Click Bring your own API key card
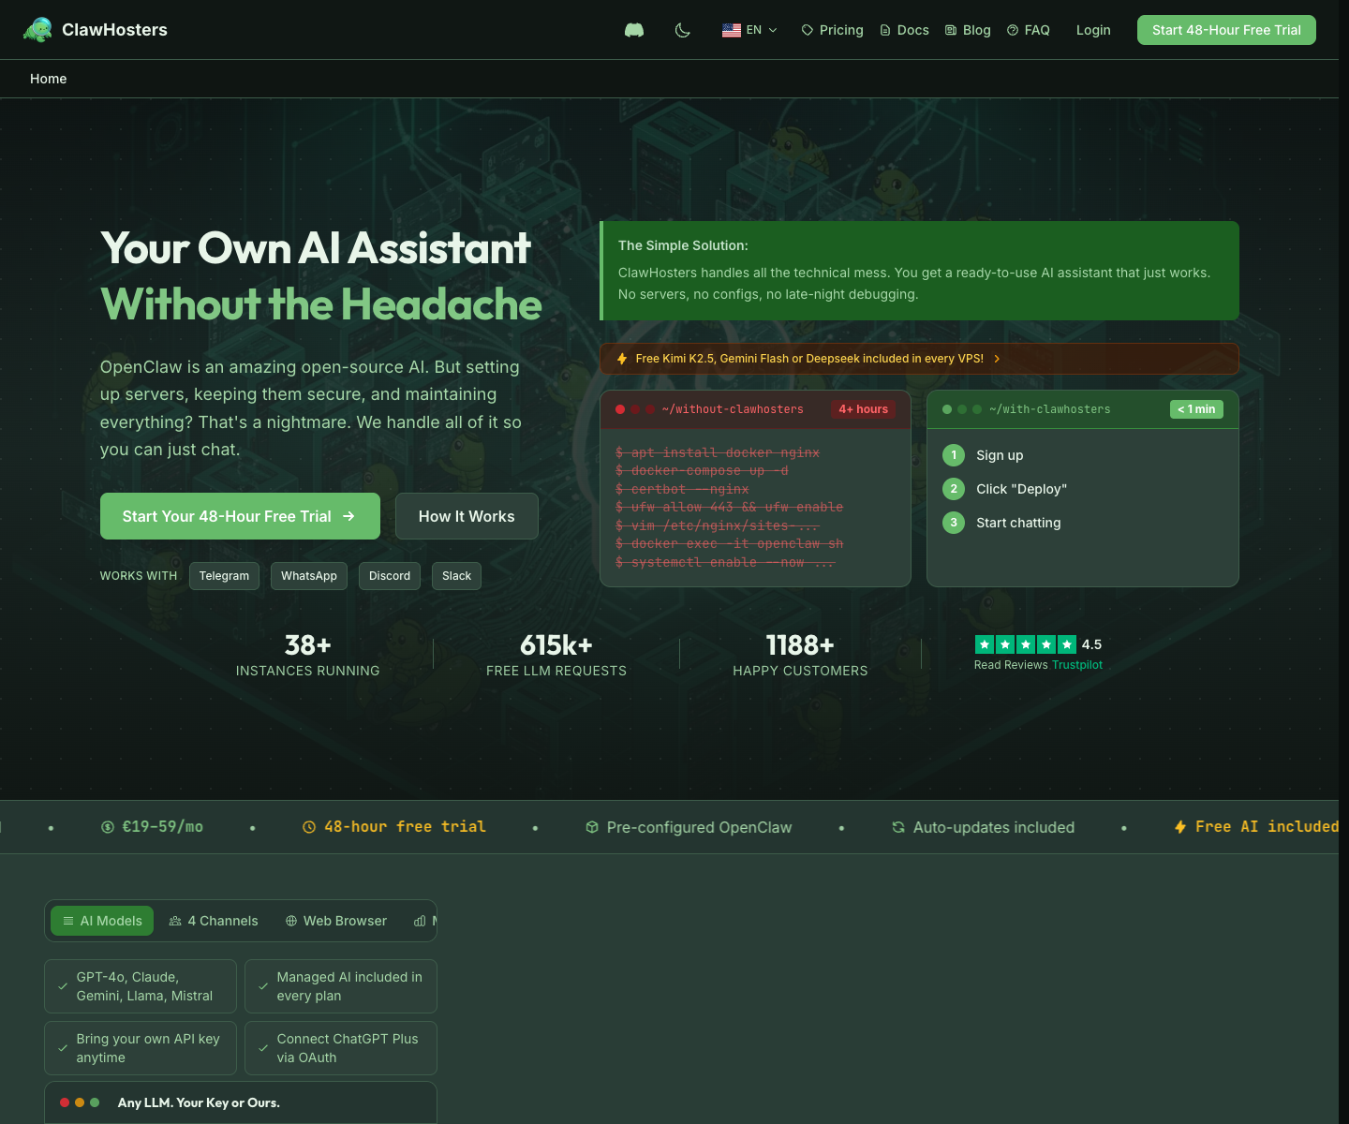 point(141,1048)
